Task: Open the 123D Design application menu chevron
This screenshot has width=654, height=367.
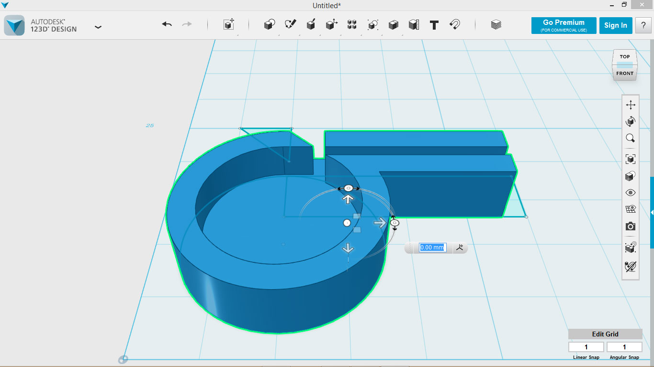Action: tap(98, 27)
